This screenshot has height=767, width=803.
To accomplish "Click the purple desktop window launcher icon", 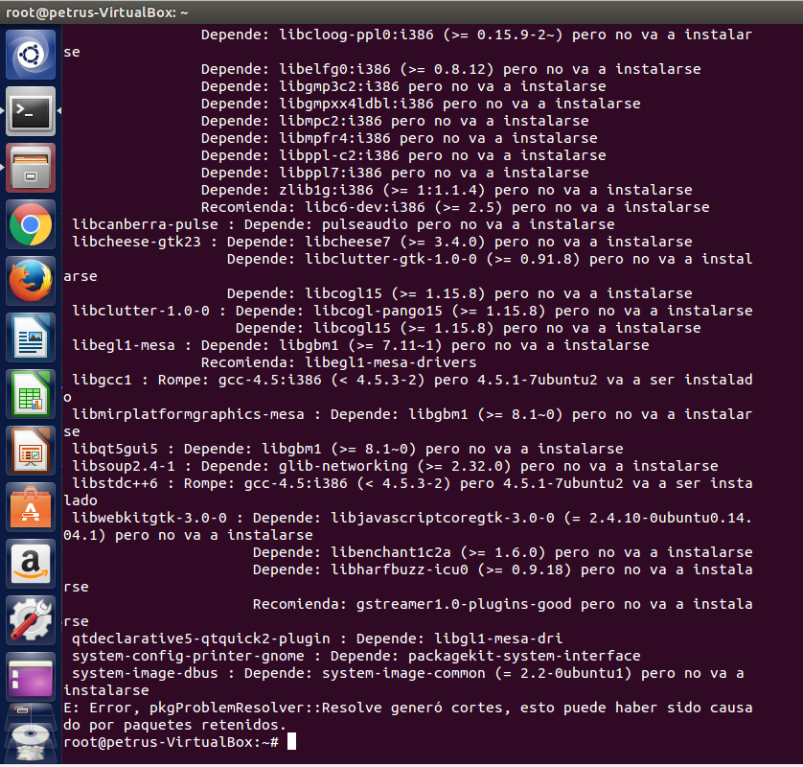I will (x=31, y=676).
